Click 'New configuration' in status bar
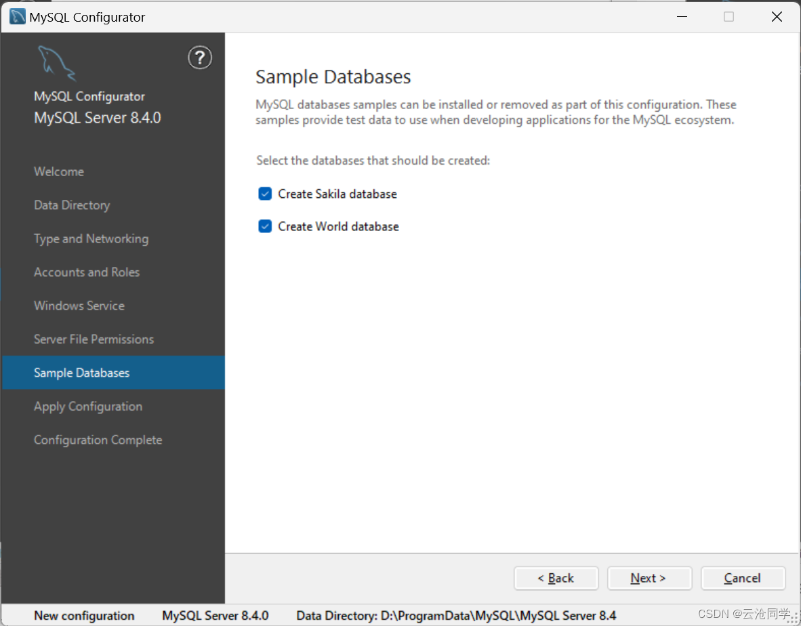Screen dimensions: 801x626 click(84, 616)
